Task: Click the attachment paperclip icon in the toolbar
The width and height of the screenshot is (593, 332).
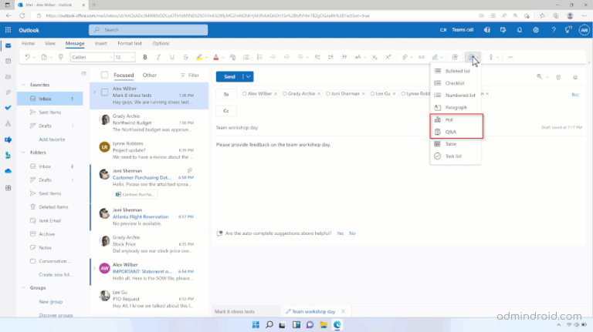Action: [406, 57]
